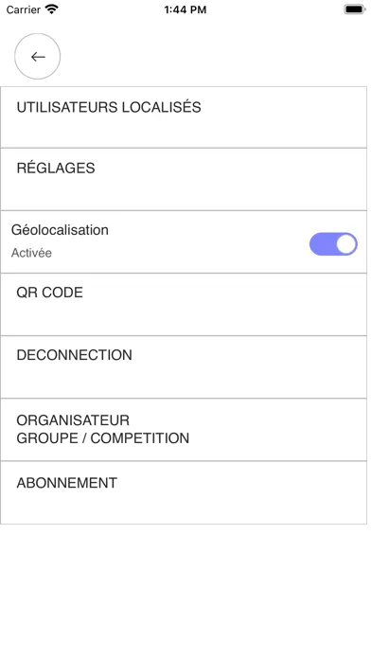Viewport: 371px width, 659px height.
Task: Tap the LOCALISÉS word in first row
Action: pyautogui.click(x=161, y=107)
